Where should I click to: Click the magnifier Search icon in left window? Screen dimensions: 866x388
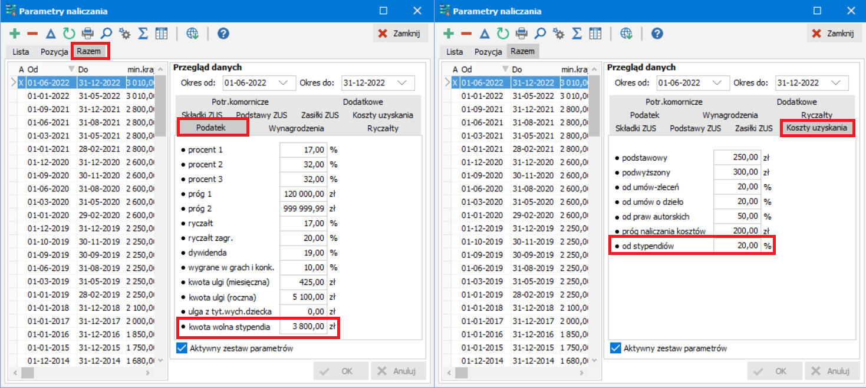106,34
